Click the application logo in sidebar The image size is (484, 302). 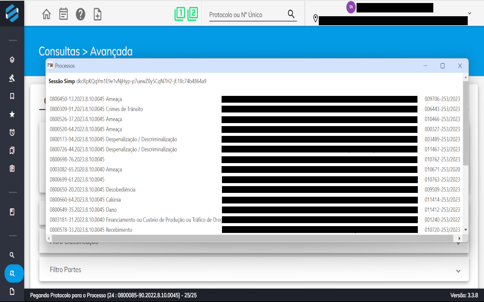(12, 13)
